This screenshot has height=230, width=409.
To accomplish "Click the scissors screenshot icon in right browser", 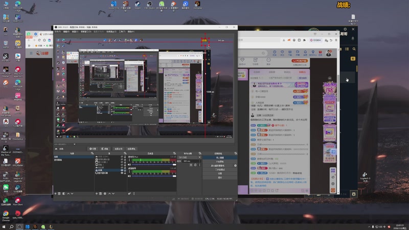I will pos(284,40).
